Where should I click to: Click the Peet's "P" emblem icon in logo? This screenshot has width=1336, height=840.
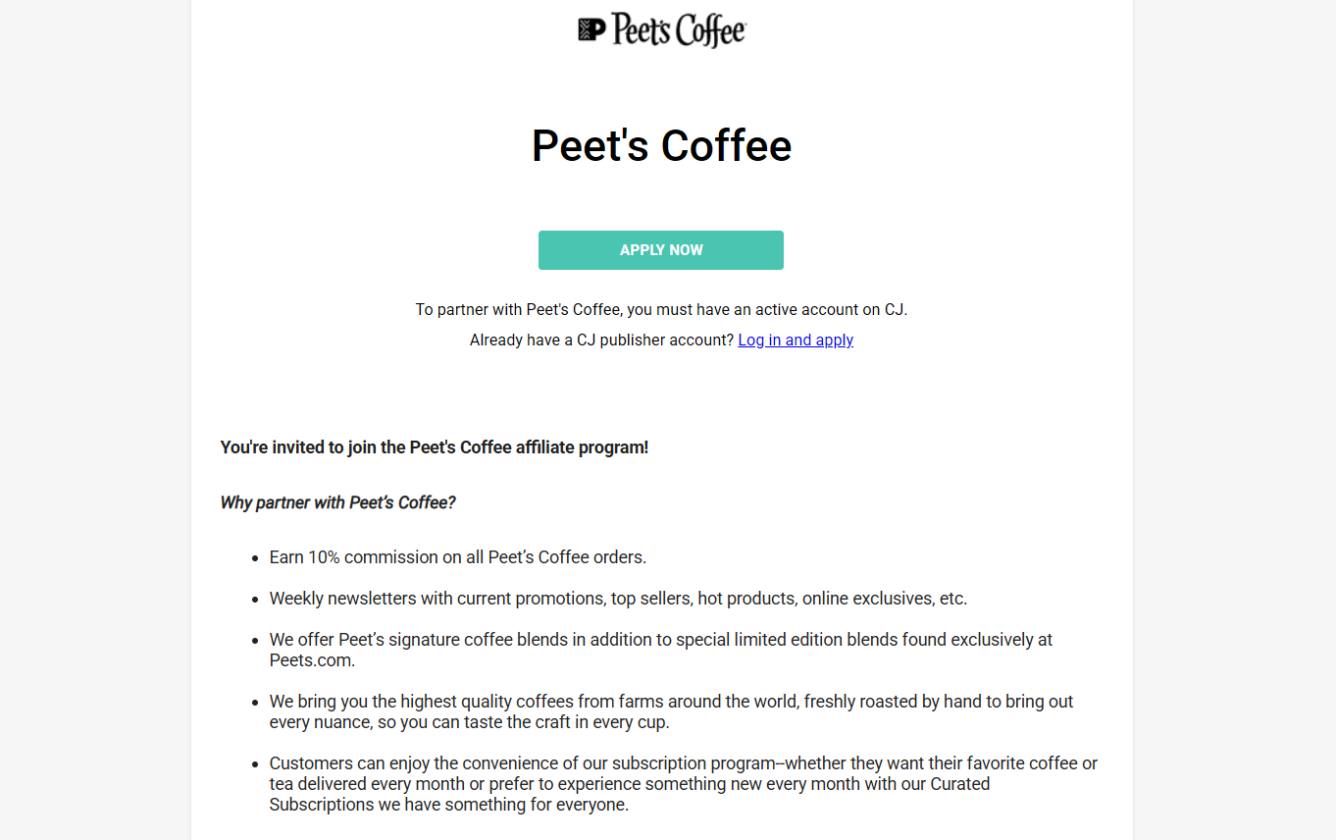pos(591,29)
